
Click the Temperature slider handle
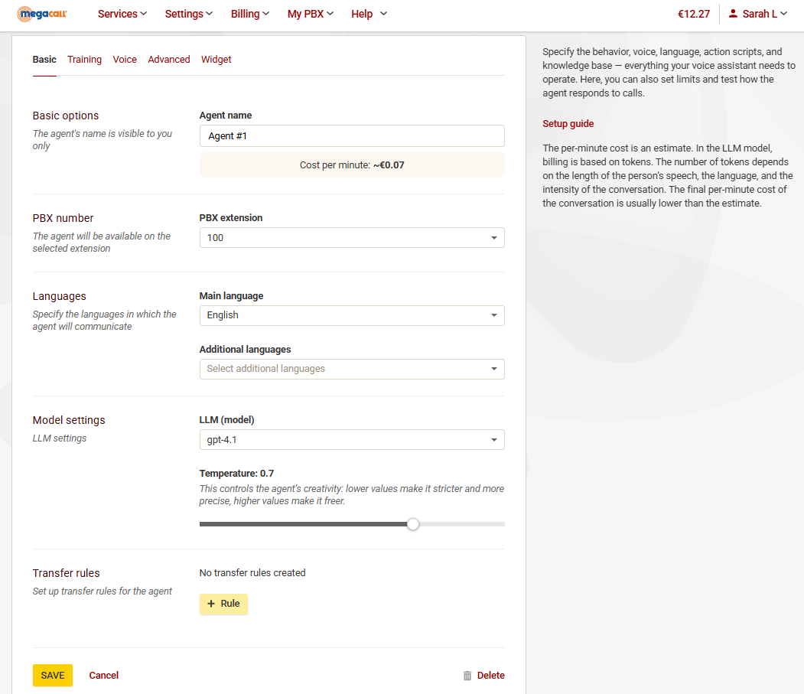(413, 524)
